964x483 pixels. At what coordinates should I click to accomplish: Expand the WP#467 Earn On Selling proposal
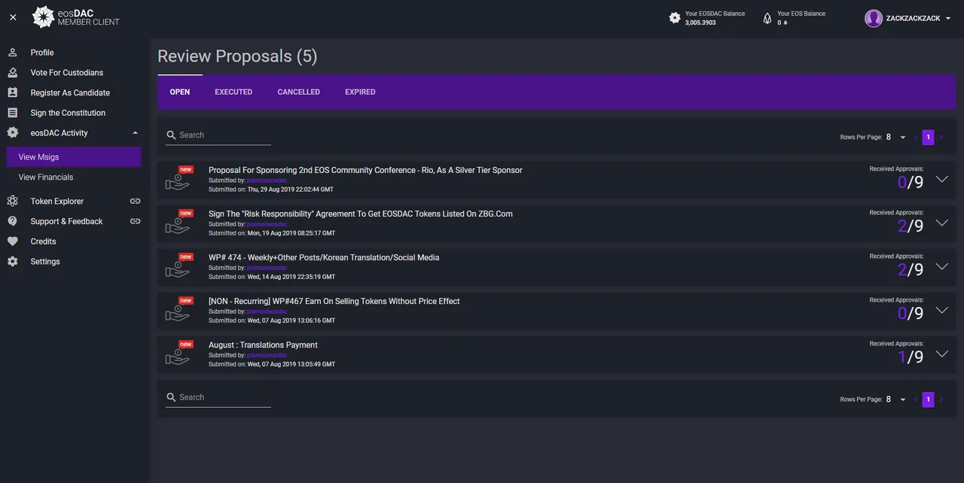[941, 310]
